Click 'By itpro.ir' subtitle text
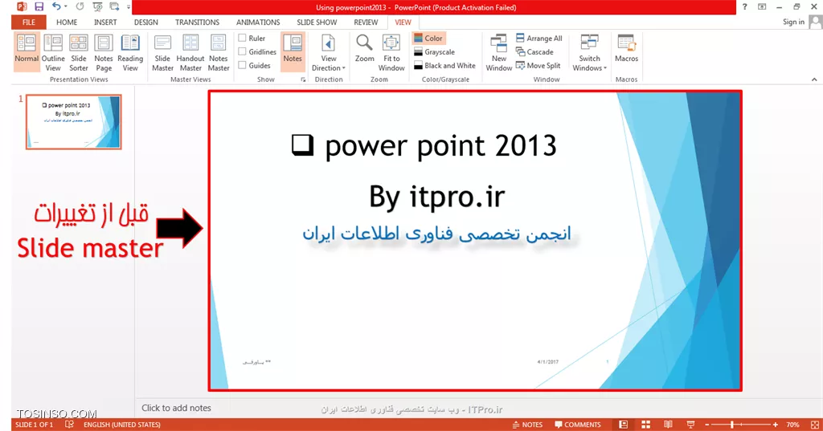Image resolution: width=823 pixels, height=431 pixels. (436, 197)
